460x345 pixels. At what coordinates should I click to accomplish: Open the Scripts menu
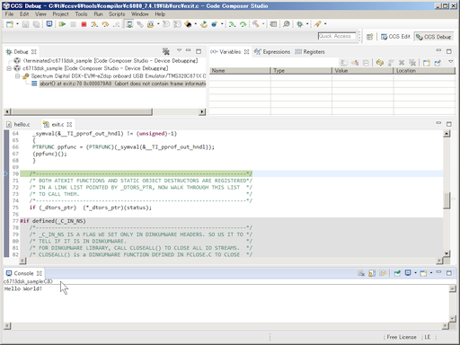(x=117, y=14)
